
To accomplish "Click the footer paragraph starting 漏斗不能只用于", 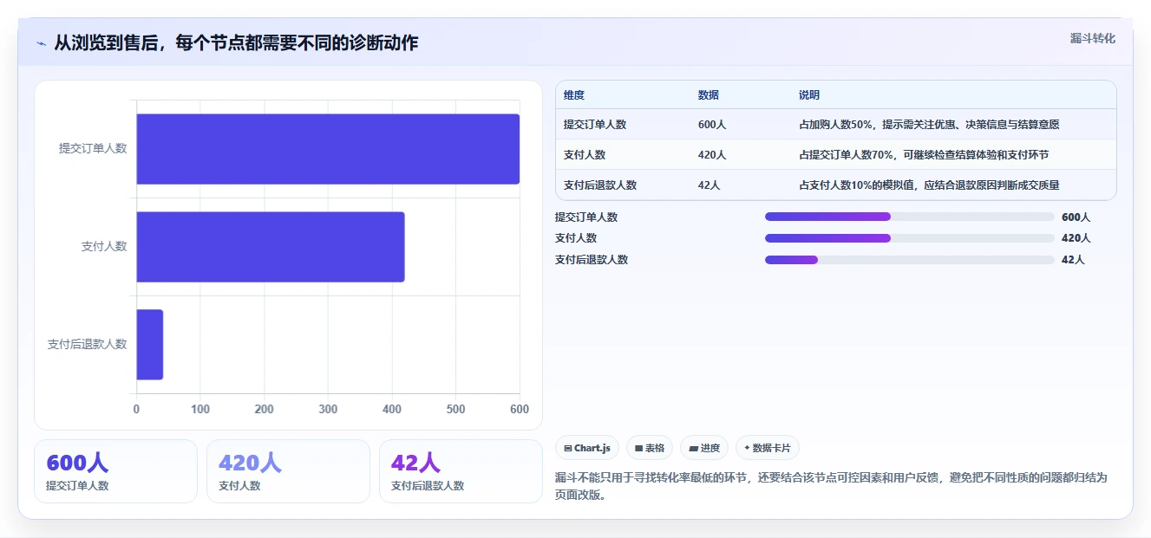I will tap(831, 486).
